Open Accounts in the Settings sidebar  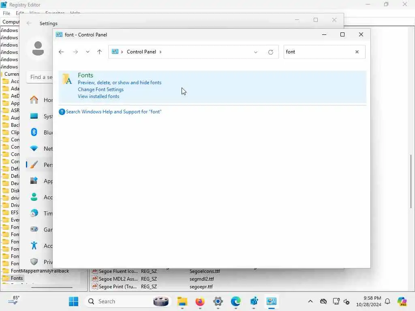[40, 197]
